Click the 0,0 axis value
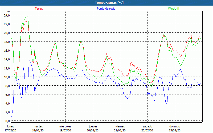 click(7, 121)
